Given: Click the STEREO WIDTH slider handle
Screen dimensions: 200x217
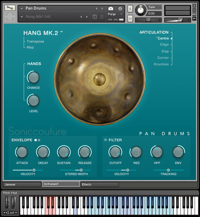Looking at the screenshot, I should [x=81, y=170].
